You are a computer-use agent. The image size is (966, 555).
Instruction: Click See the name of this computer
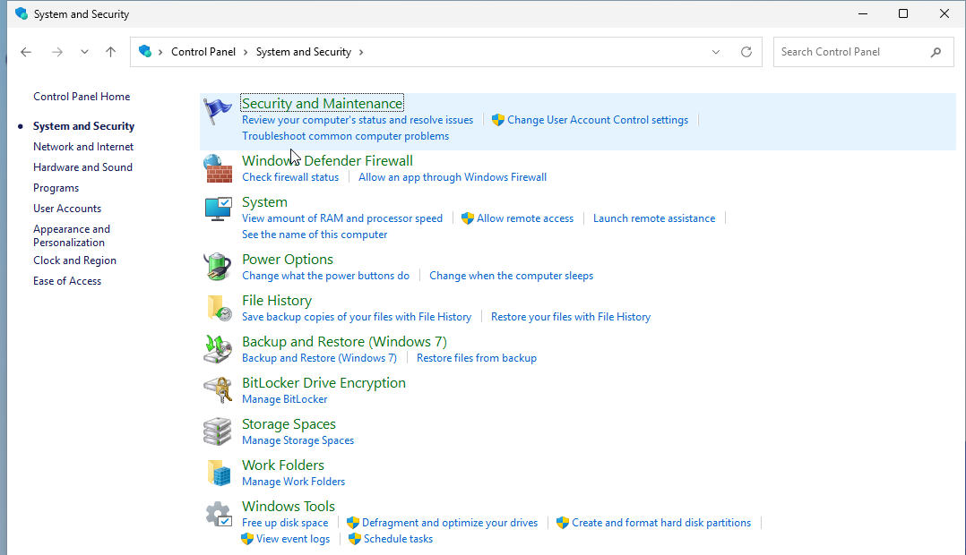(315, 235)
